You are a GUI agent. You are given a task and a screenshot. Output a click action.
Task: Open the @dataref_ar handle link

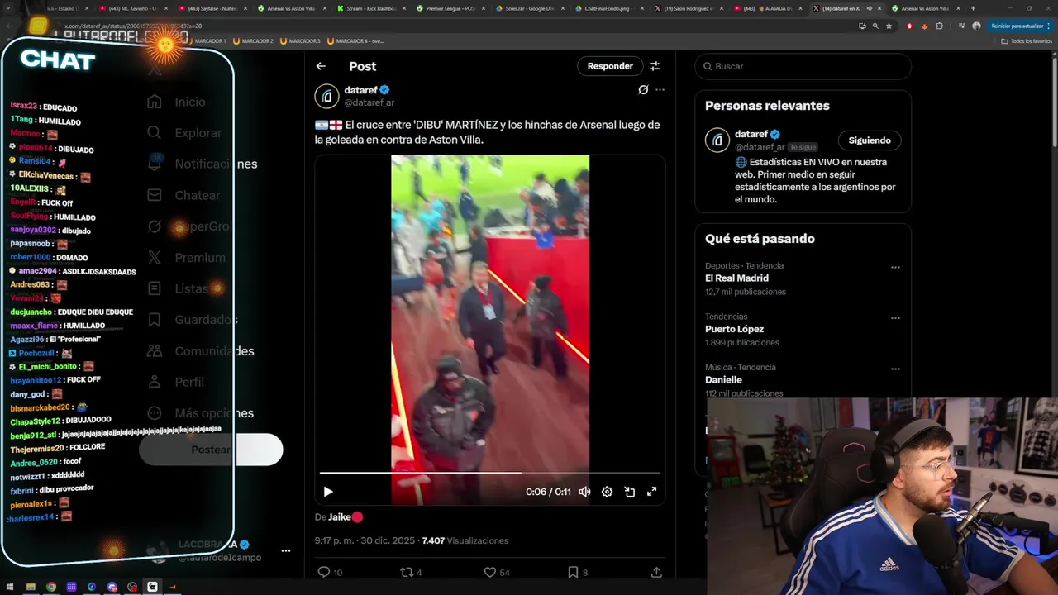369,102
